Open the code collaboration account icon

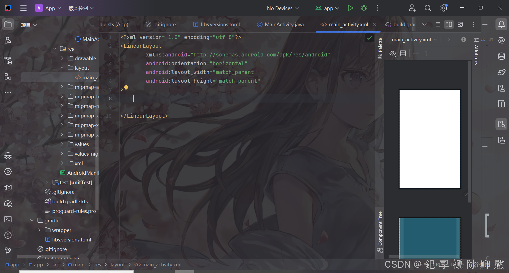[x=412, y=8]
